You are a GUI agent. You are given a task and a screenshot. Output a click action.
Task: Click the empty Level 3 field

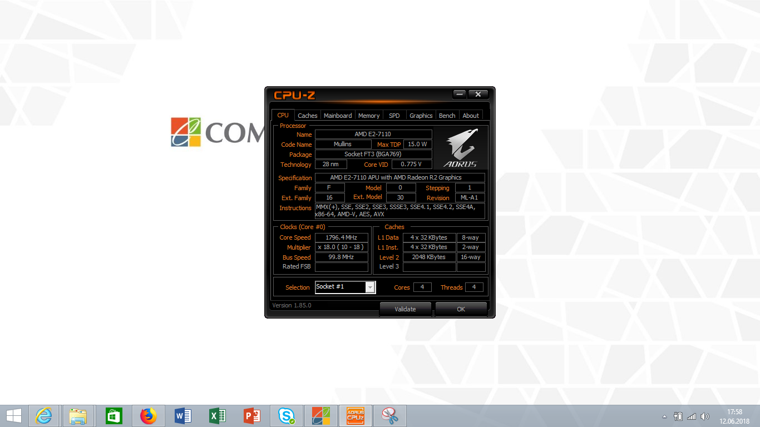429,267
